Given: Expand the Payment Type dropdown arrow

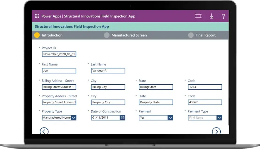Looking at the screenshot, I should pos(219,118).
